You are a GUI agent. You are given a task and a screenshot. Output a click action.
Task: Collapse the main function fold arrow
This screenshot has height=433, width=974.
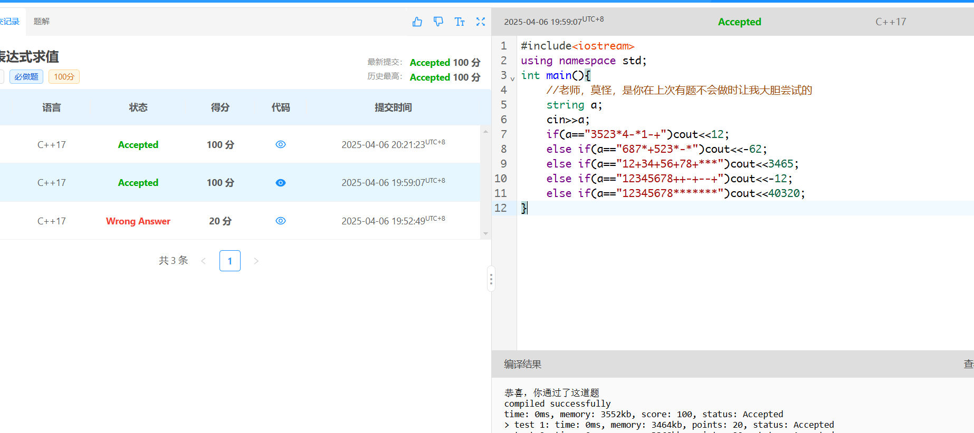pos(512,79)
